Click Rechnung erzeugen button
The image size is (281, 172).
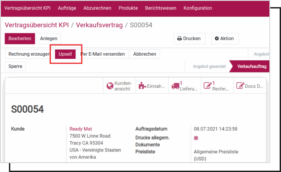tap(29, 54)
